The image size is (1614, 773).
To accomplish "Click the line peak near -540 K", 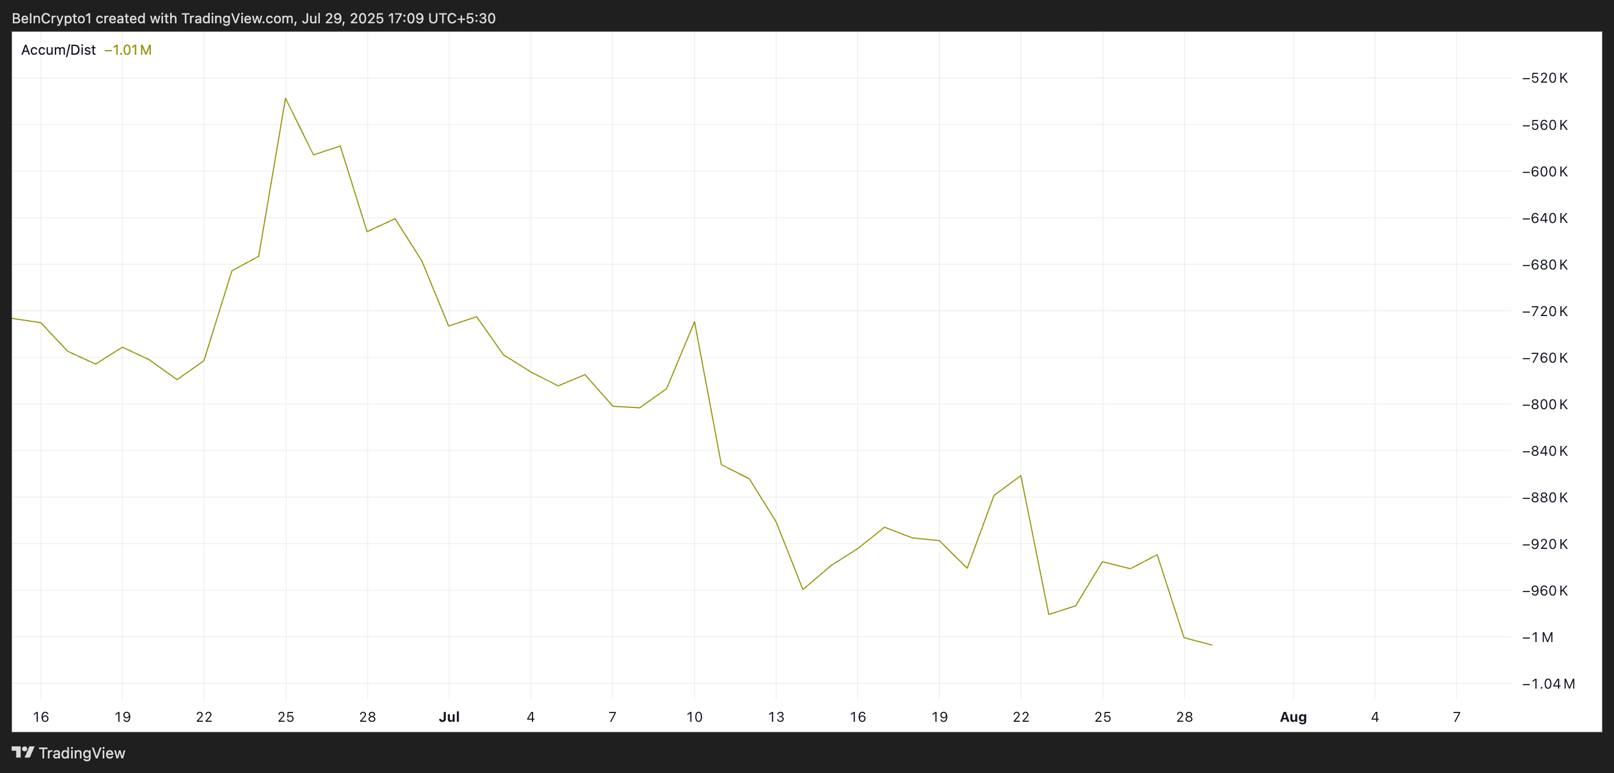I will (x=286, y=98).
